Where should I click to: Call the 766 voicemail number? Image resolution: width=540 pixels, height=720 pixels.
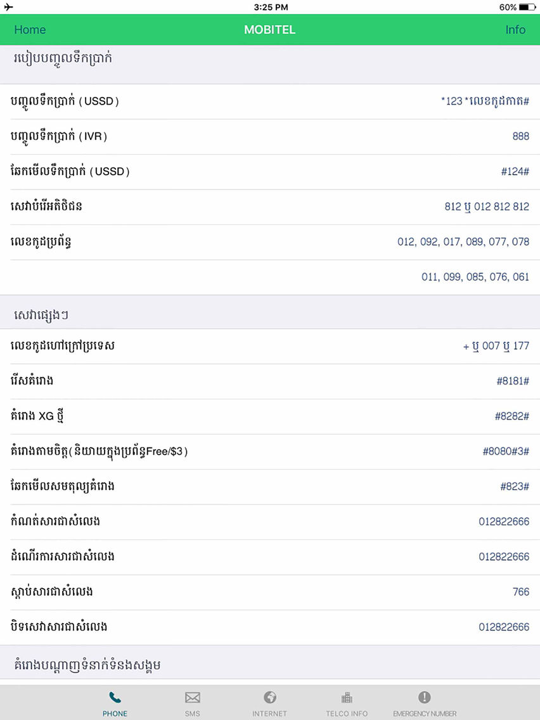[x=521, y=593]
